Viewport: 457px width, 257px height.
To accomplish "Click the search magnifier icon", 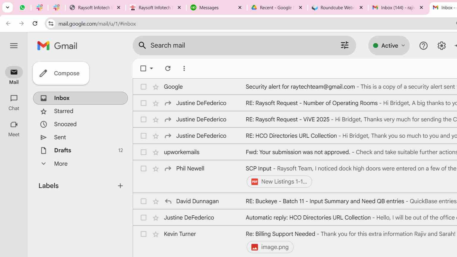I will (142, 45).
